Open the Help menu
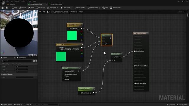Image resolution: width=189 pixels, height=106 pixels. coord(35,1)
